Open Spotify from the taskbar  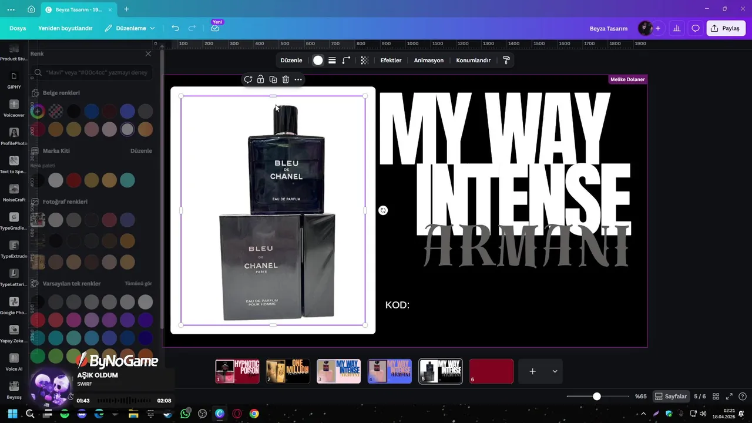pos(65,414)
